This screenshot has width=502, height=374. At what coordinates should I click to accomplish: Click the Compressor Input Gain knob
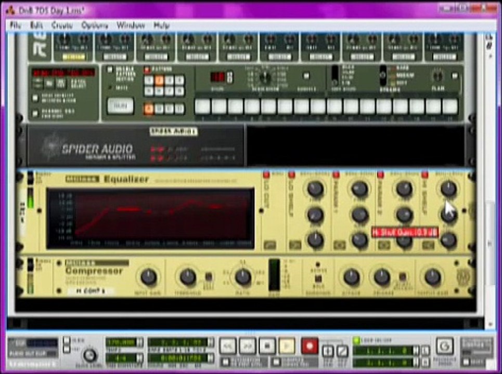[x=149, y=277]
